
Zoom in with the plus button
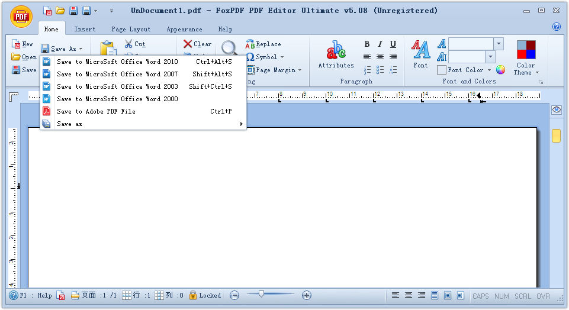pyautogui.click(x=307, y=295)
